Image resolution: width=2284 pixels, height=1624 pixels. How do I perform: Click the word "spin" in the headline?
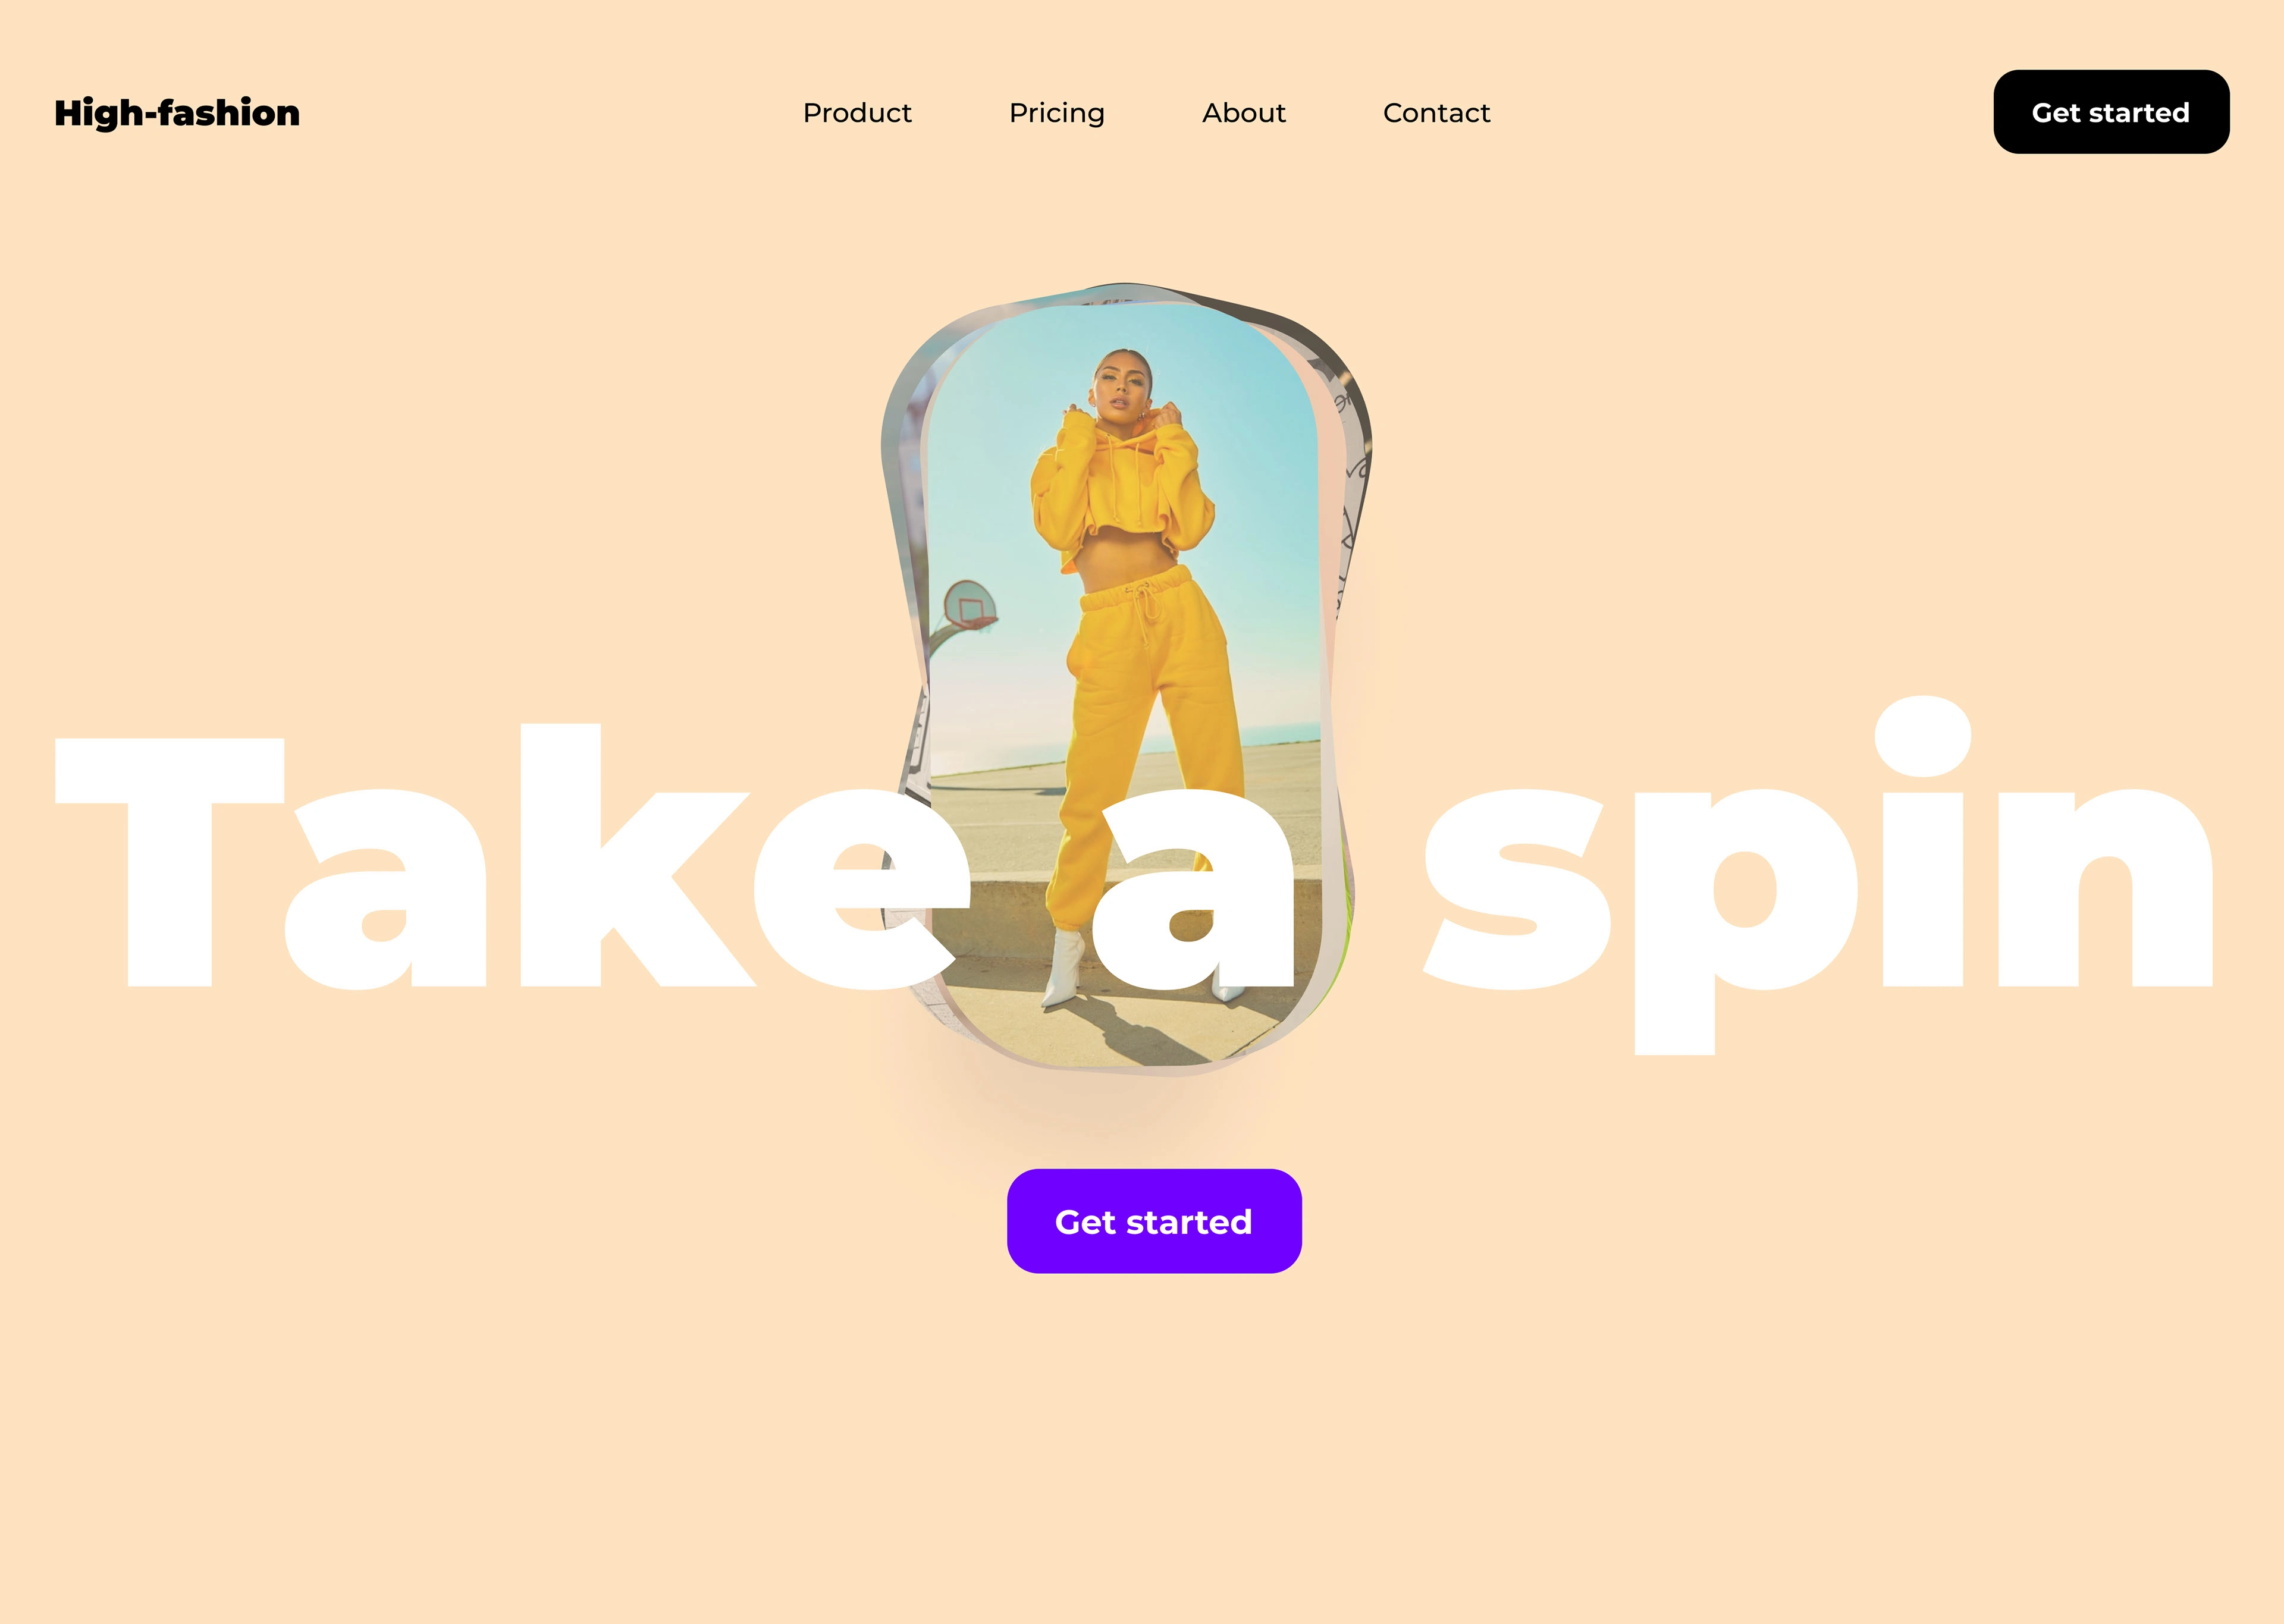[1819, 875]
